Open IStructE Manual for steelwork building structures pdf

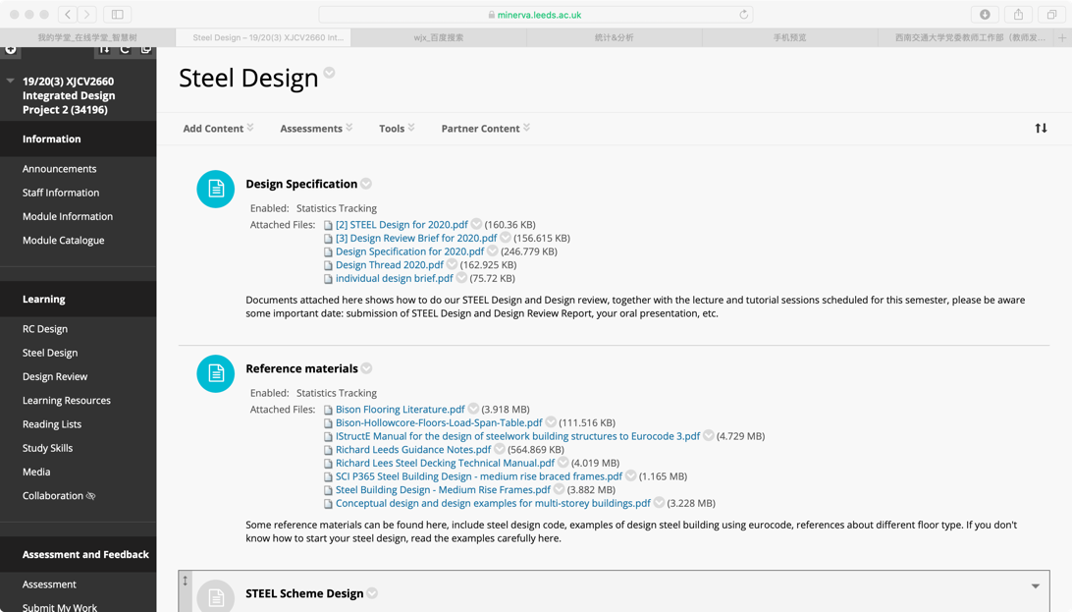pyautogui.click(x=517, y=436)
